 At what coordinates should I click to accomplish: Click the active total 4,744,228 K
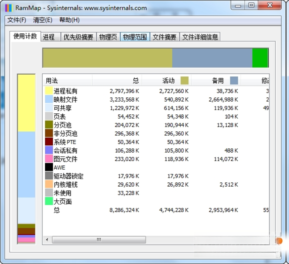(174, 210)
